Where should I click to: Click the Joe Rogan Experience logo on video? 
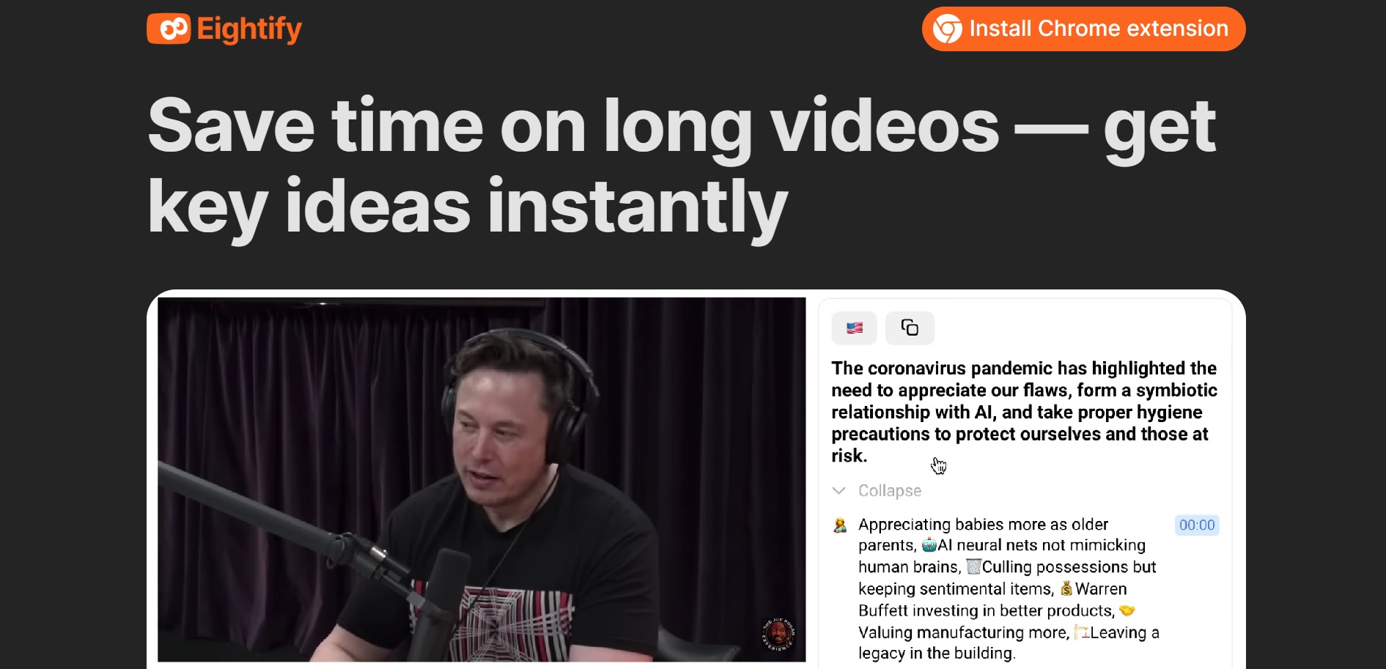tap(778, 634)
